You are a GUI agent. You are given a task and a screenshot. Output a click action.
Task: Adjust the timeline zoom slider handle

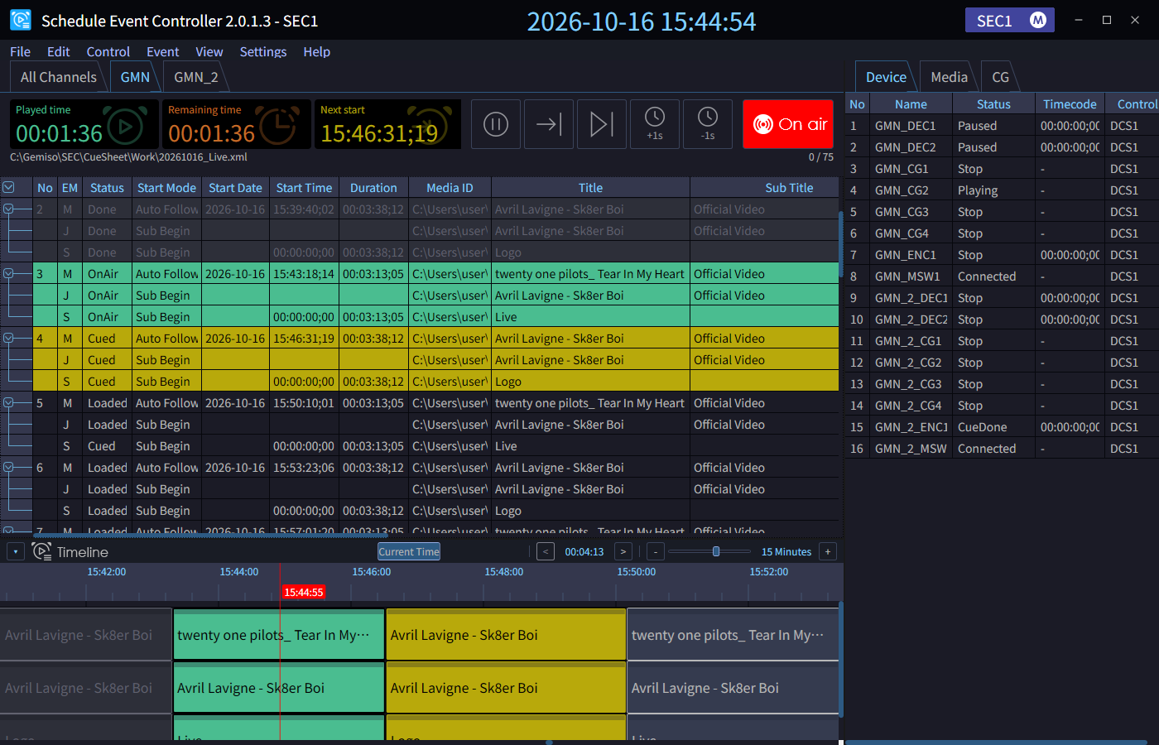[x=716, y=551]
